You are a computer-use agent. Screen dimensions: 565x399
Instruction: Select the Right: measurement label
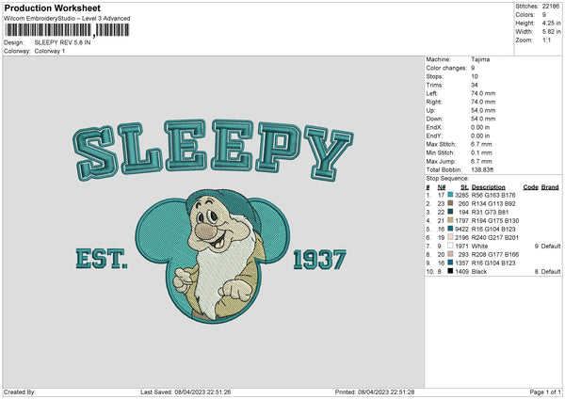click(433, 102)
